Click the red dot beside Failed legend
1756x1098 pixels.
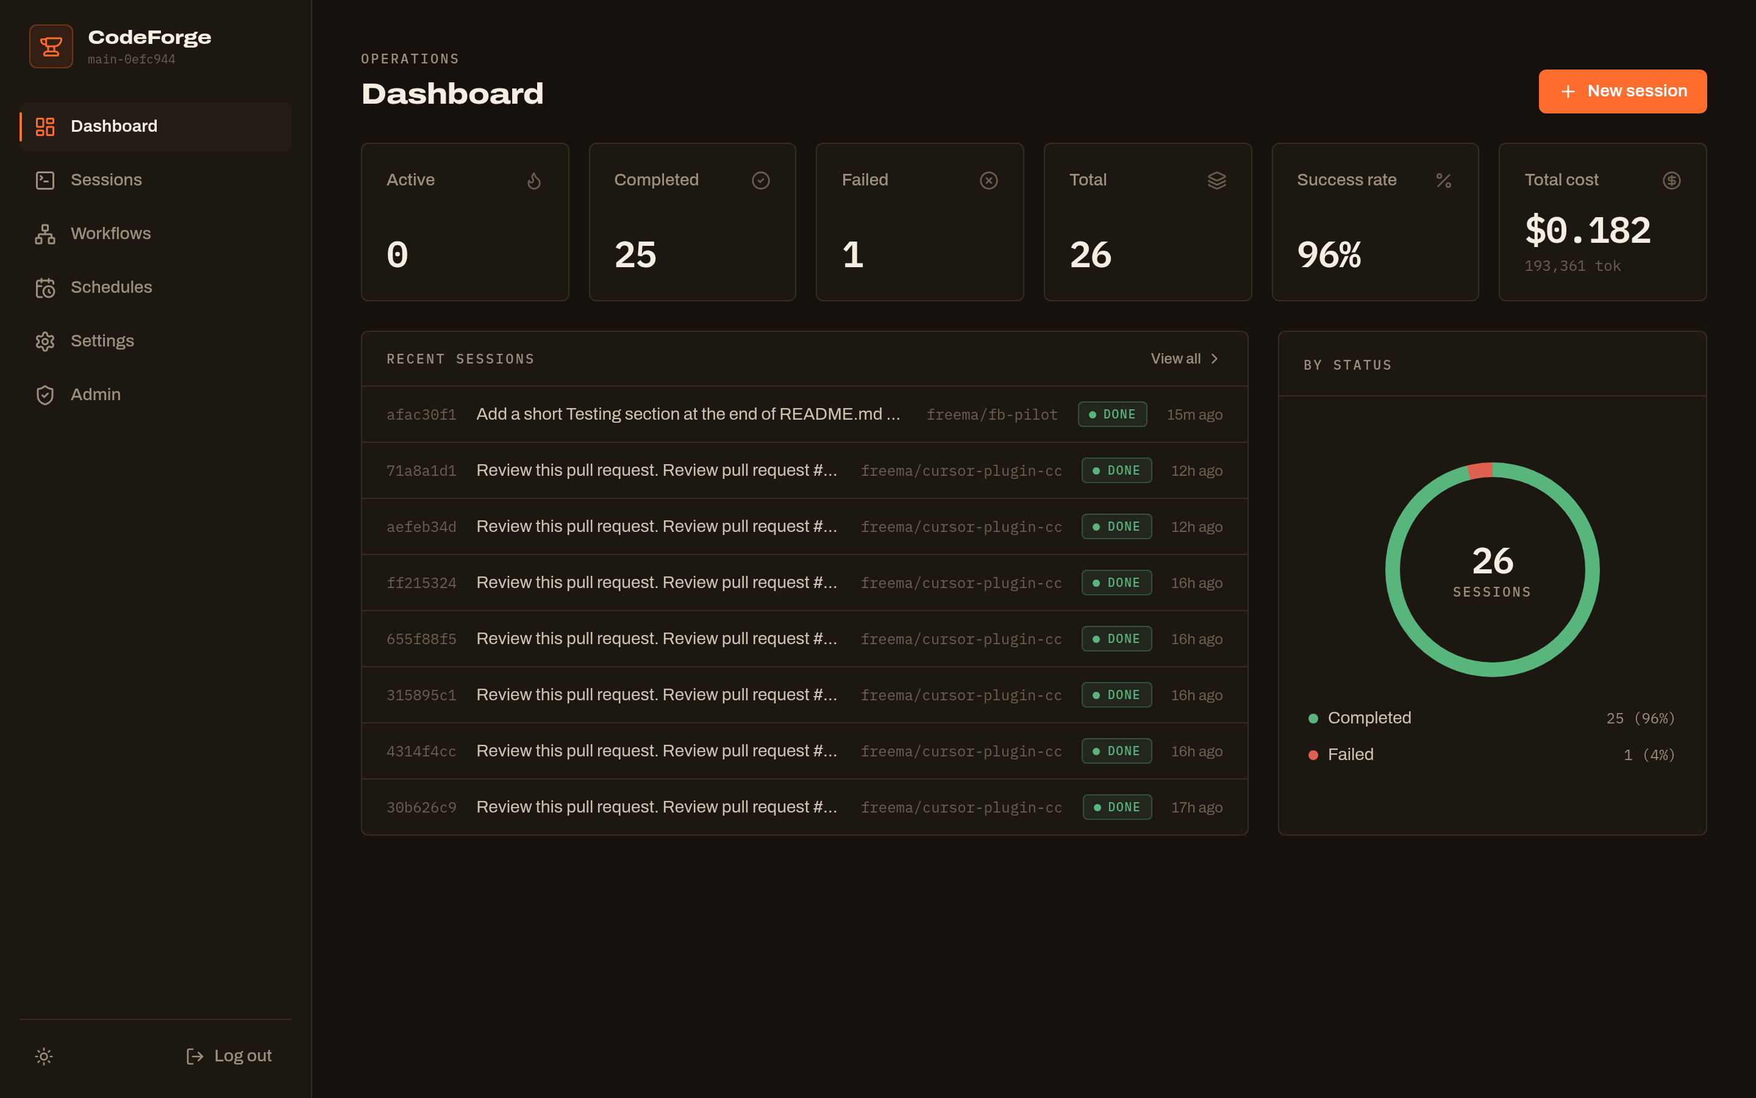click(x=1313, y=755)
